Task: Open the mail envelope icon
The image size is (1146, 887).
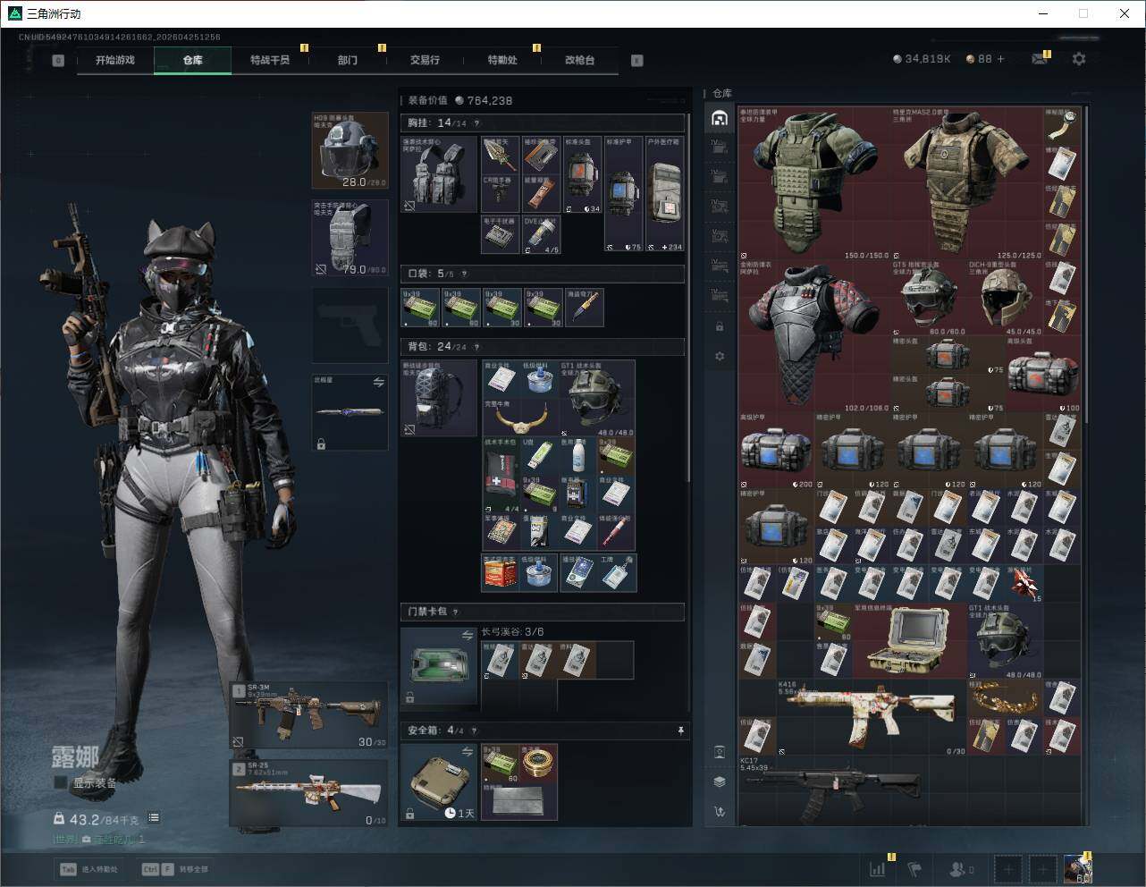Action: 1040,59
